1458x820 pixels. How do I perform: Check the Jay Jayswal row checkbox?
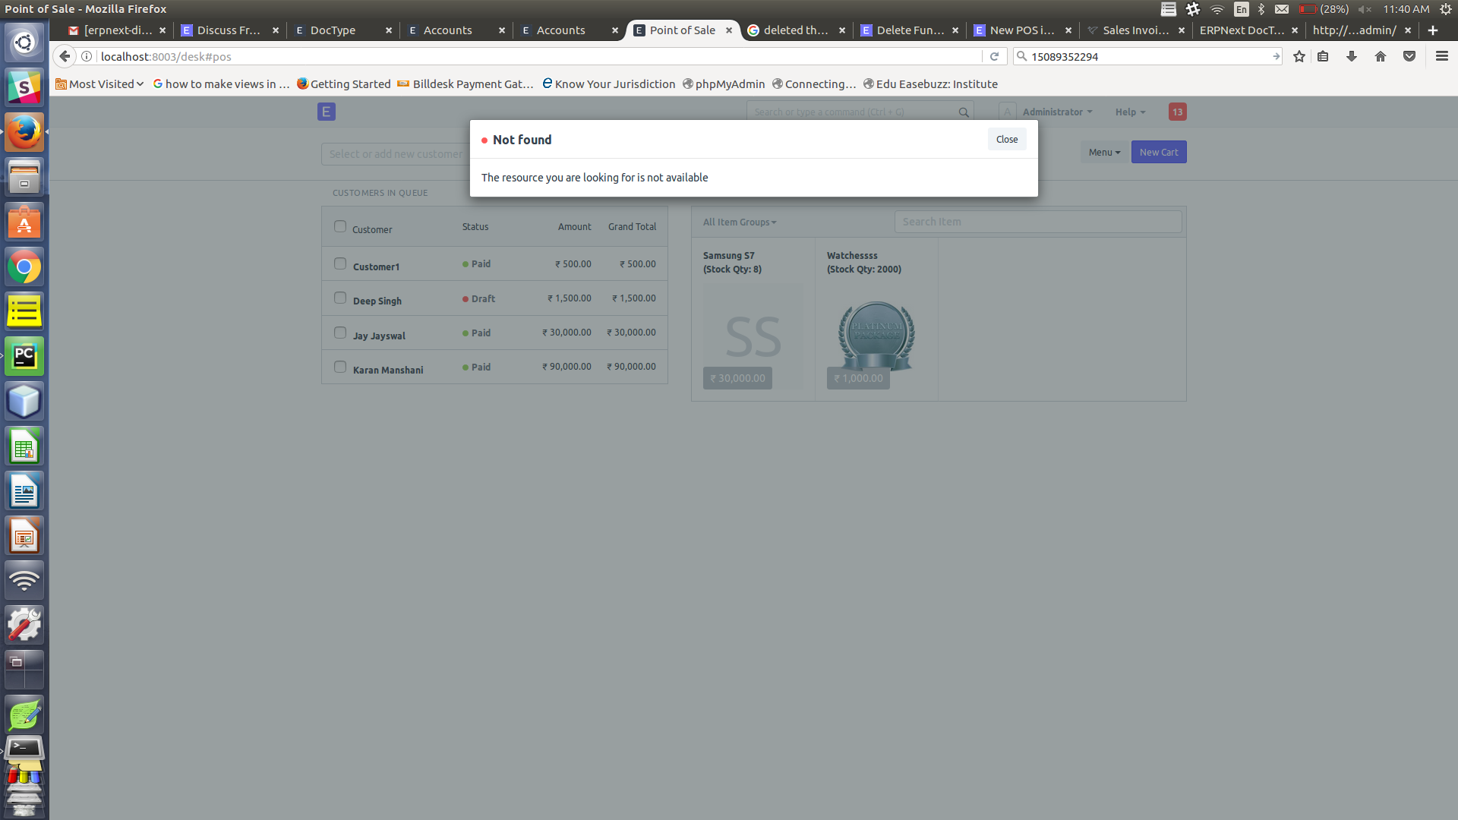pyautogui.click(x=340, y=333)
